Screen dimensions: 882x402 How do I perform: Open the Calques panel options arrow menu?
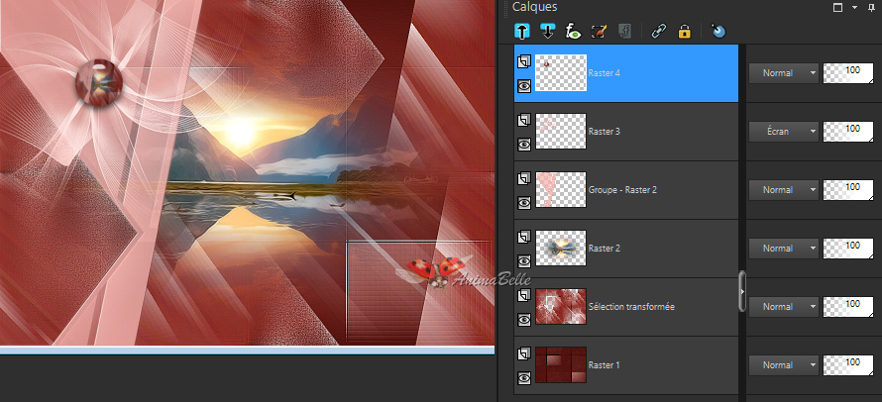855,7
